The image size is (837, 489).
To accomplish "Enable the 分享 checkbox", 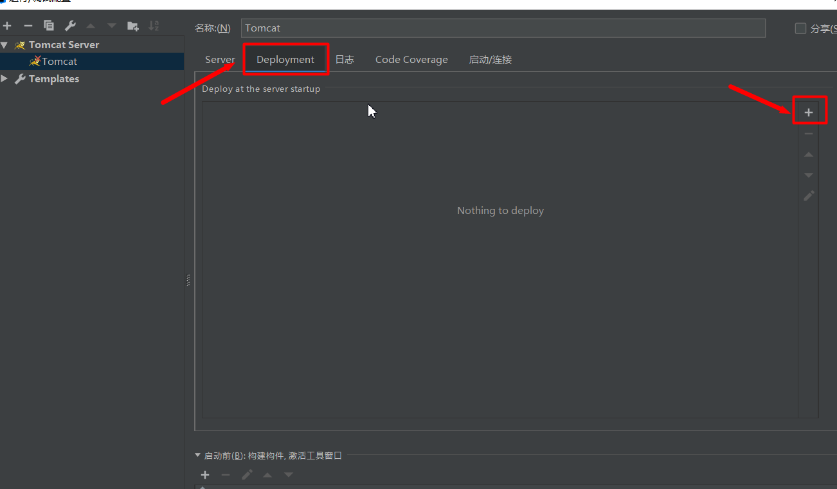I will (800, 28).
